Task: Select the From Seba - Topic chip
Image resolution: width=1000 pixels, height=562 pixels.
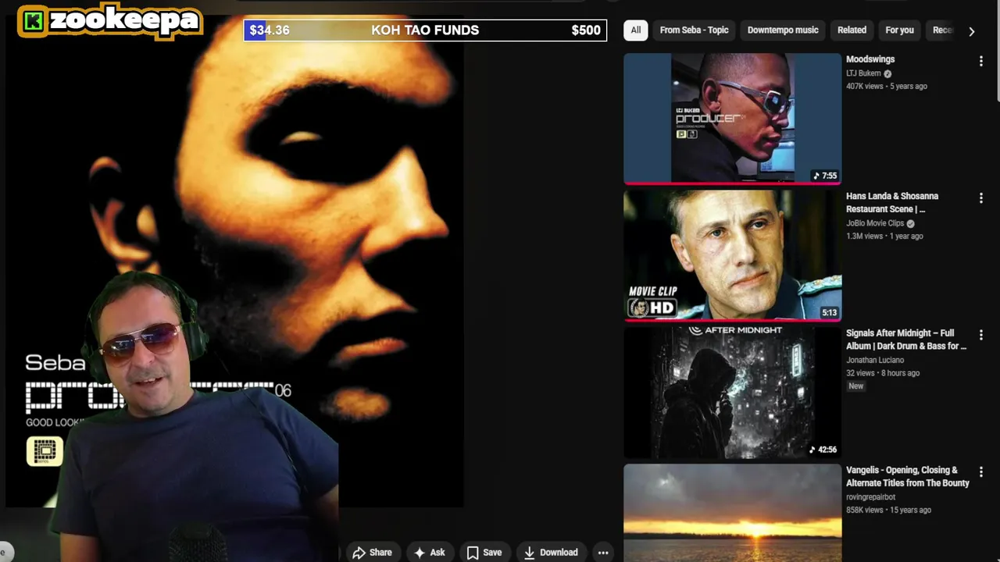Action: click(x=694, y=30)
